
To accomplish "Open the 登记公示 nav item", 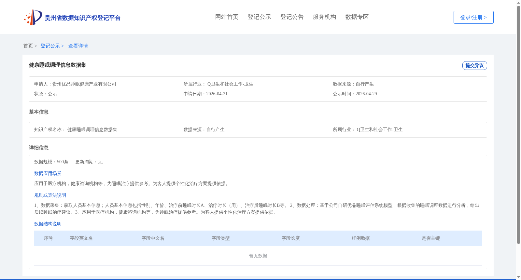I will (259, 17).
